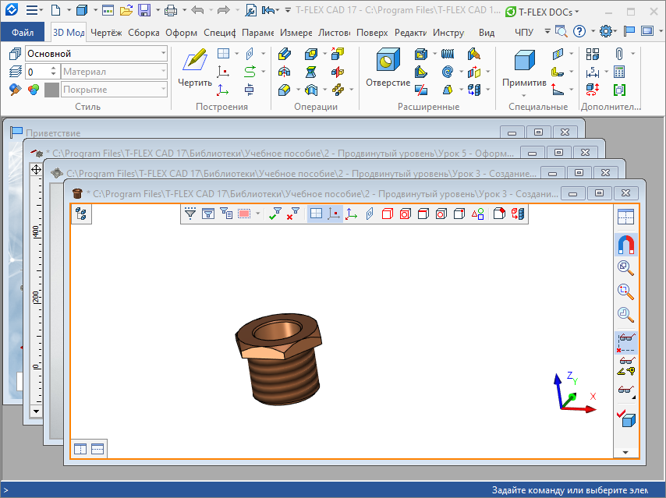This screenshot has width=666, height=498.
Task: Toggle the 3D node selection filter
Action: [334, 214]
